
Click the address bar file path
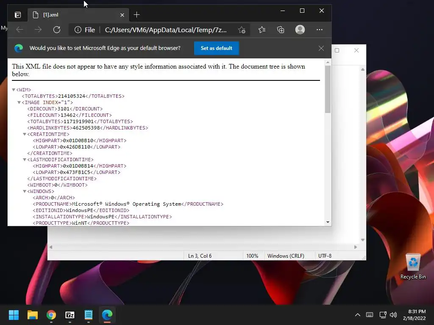point(166,30)
